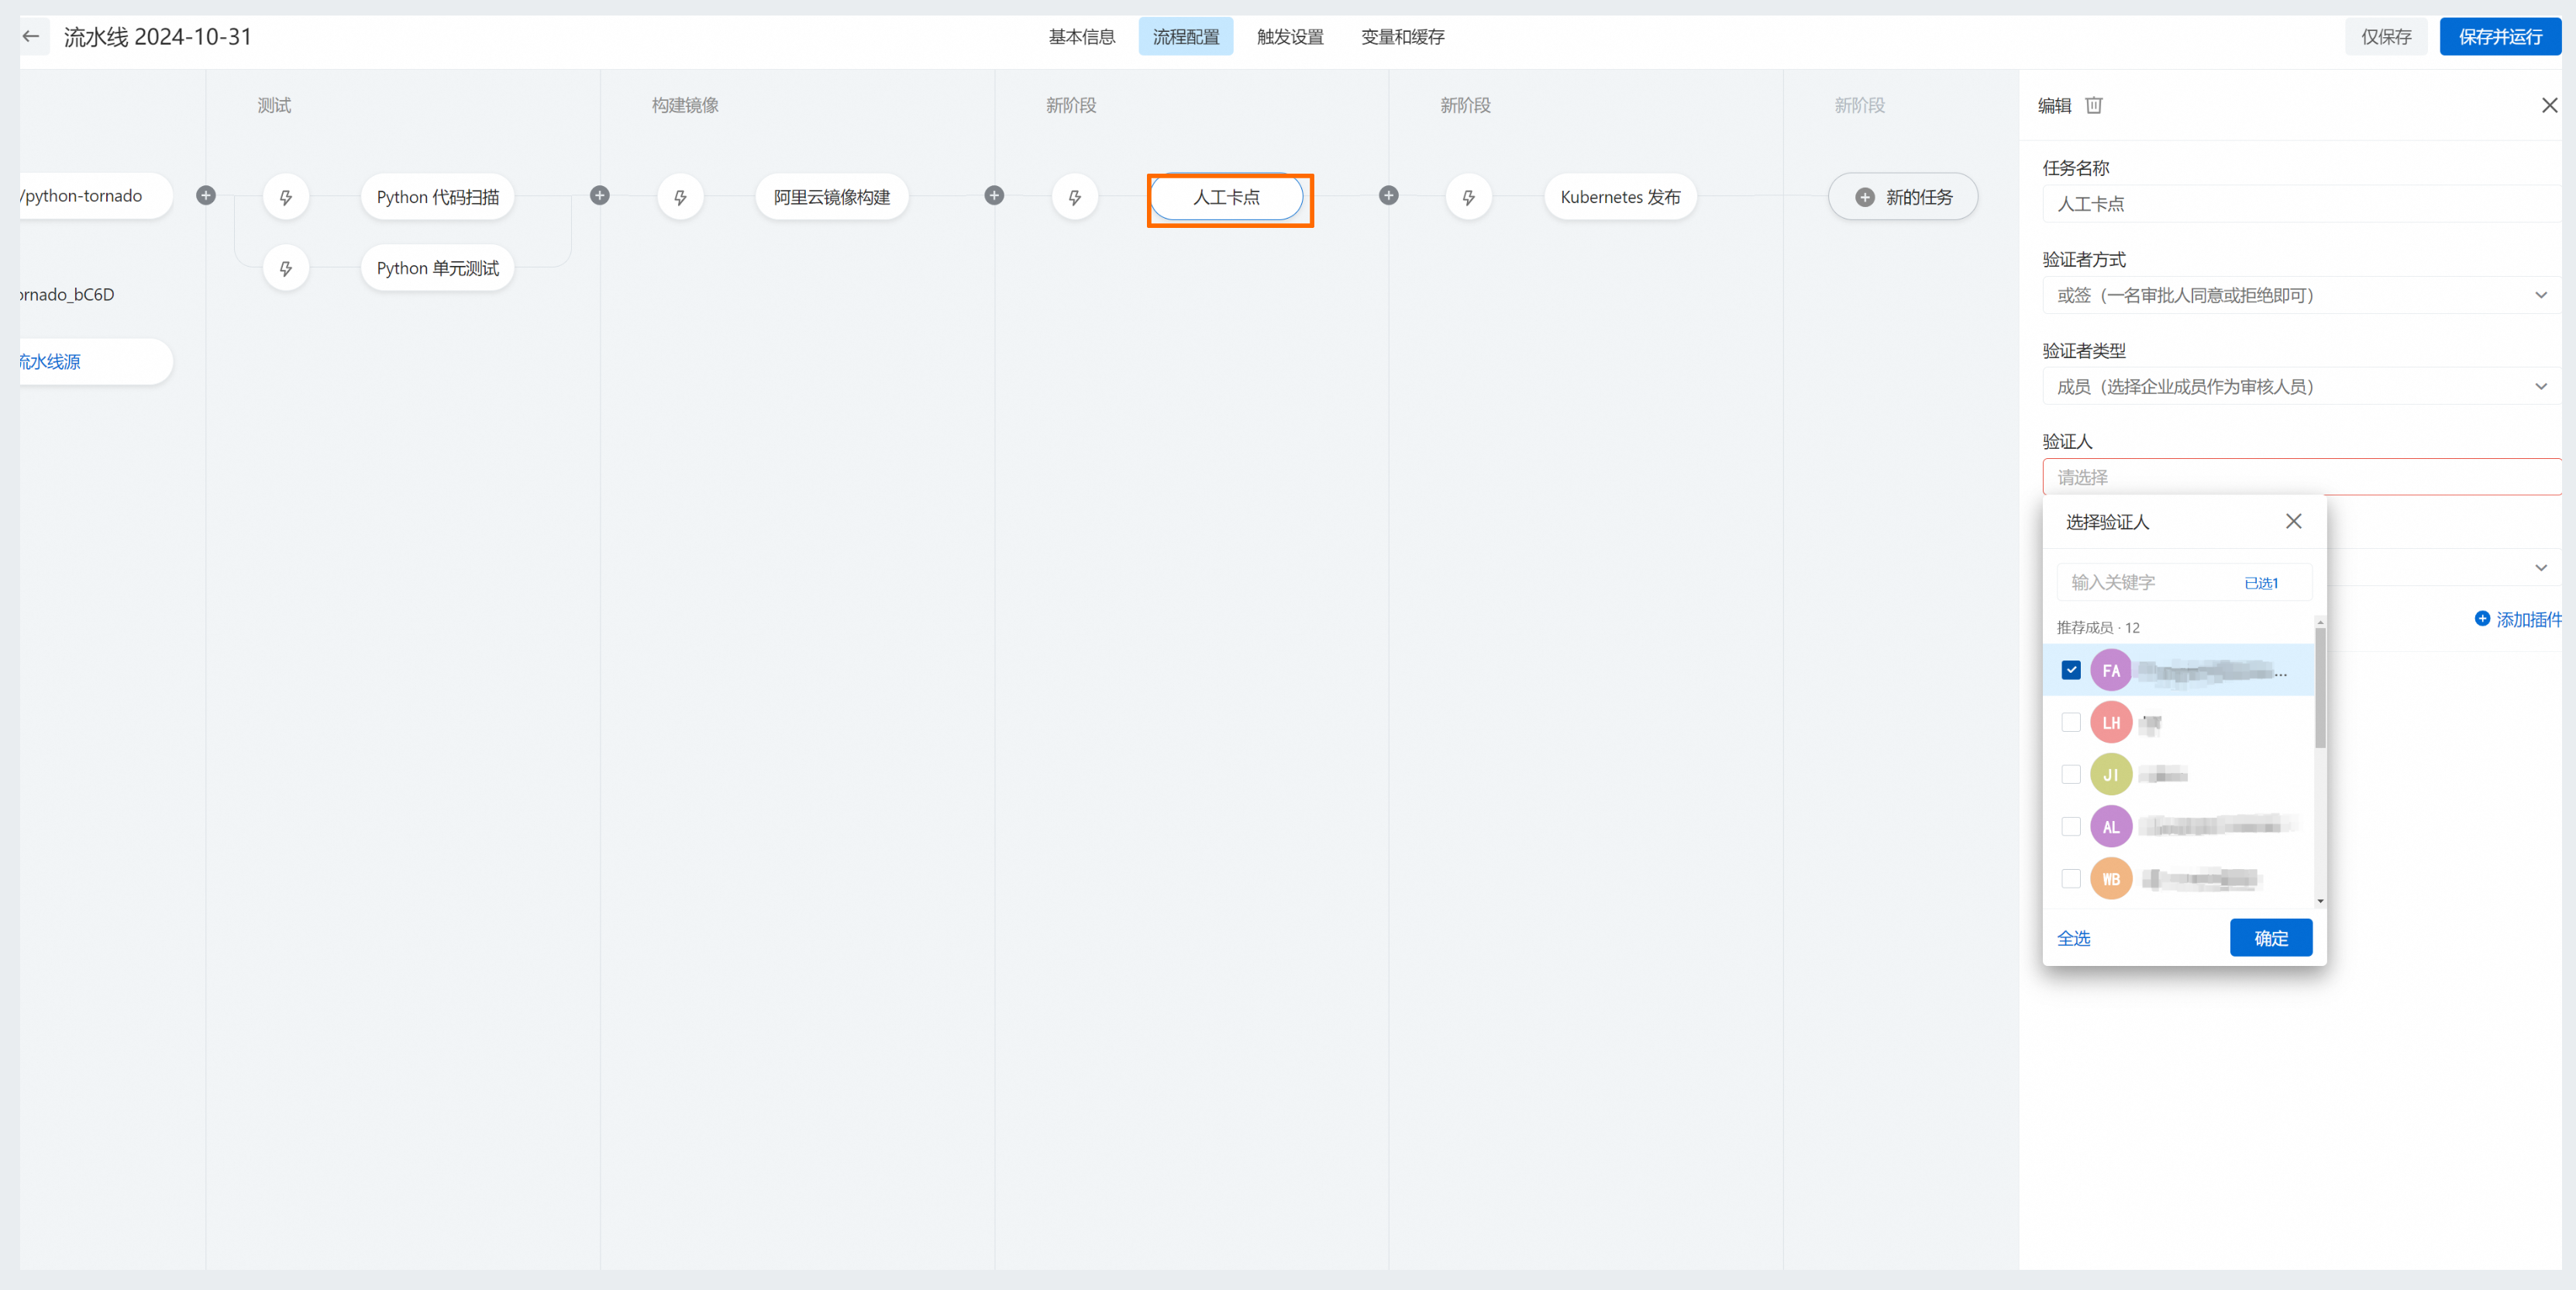Image resolution: width=2576 pixels, height=1290 pixels.
Task: Select the Kubernetes 发布 task node
Action: click(1620, 198)
